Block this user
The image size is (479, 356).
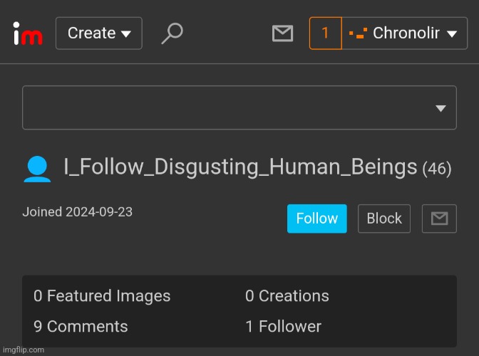(x=384, y=219)
